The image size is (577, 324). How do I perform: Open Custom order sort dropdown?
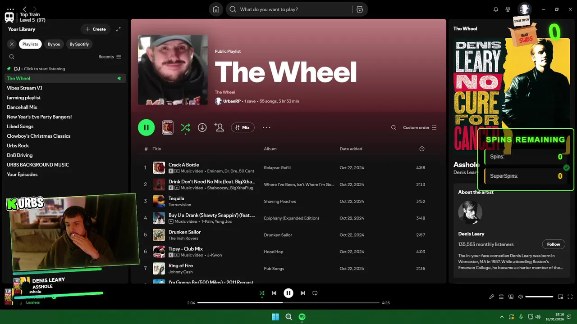420,128
